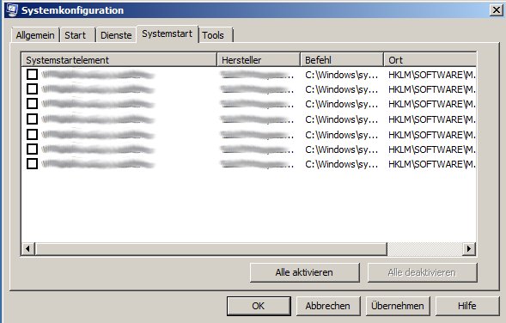This screenshot has width=506, height=323.
Task: Sort by the Ort column header
Action: coord(430,59)
